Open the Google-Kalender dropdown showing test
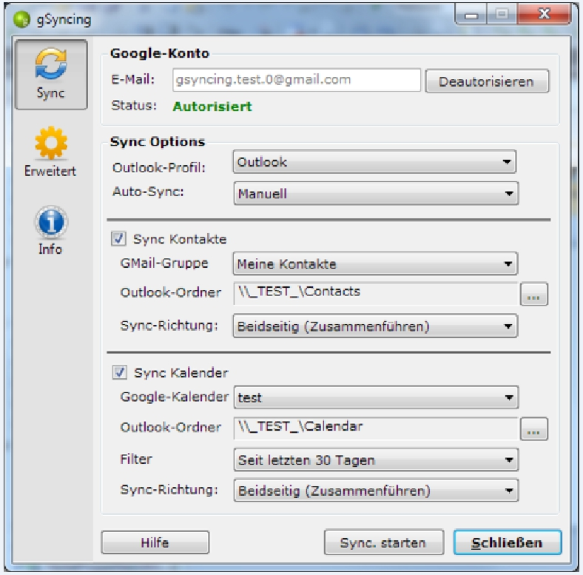The height and width of the screenshot is (575, 583). coord(376,397)
